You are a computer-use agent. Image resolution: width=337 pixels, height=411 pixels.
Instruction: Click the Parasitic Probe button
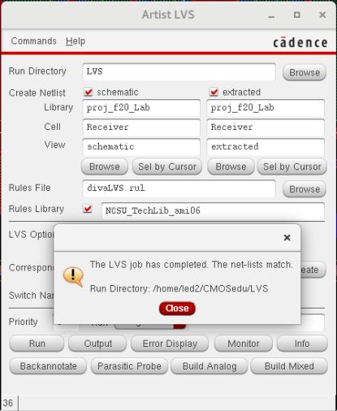(x=129, y=366)
